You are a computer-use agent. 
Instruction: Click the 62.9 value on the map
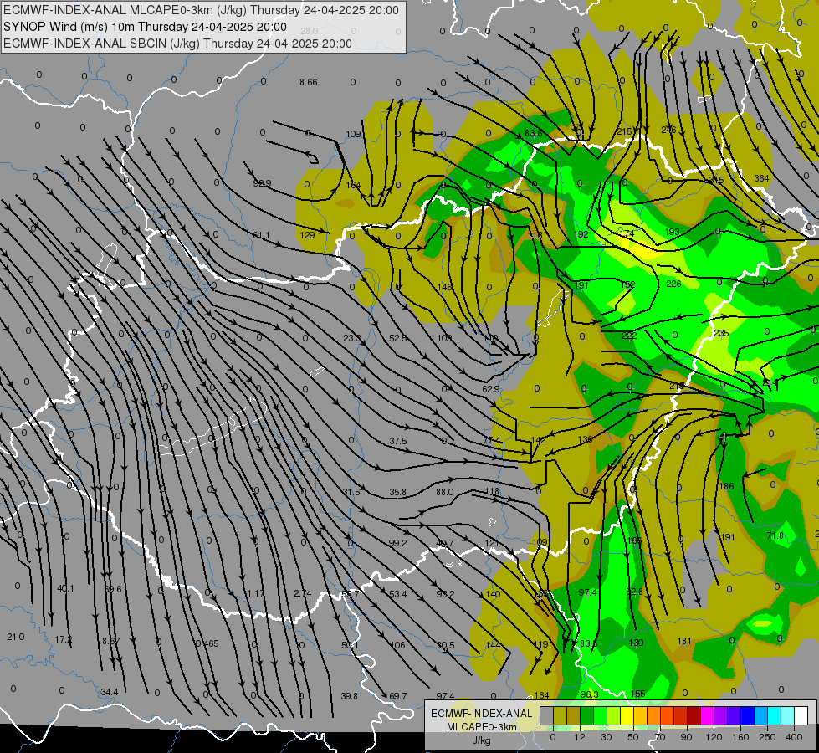(491, 389)
